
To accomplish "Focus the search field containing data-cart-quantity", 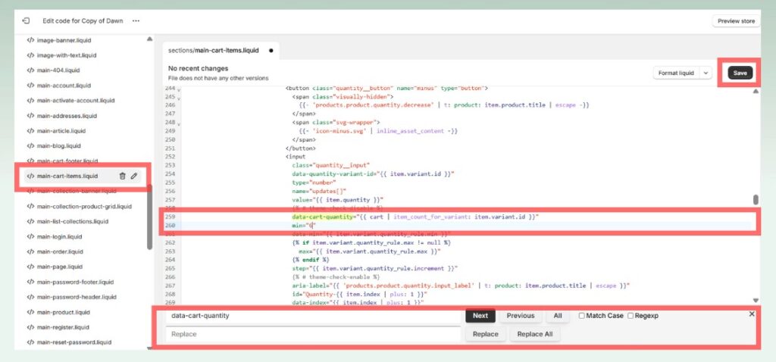I will tap(313, 316).
